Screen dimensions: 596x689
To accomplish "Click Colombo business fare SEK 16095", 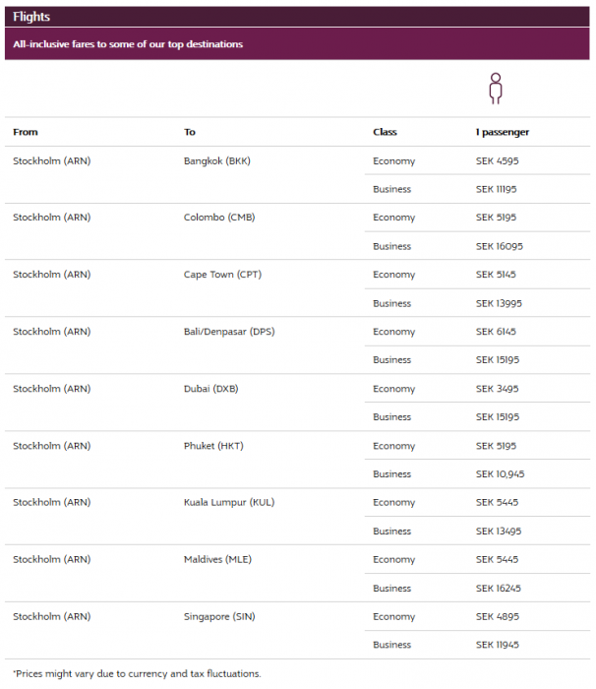I will point(500,246).
